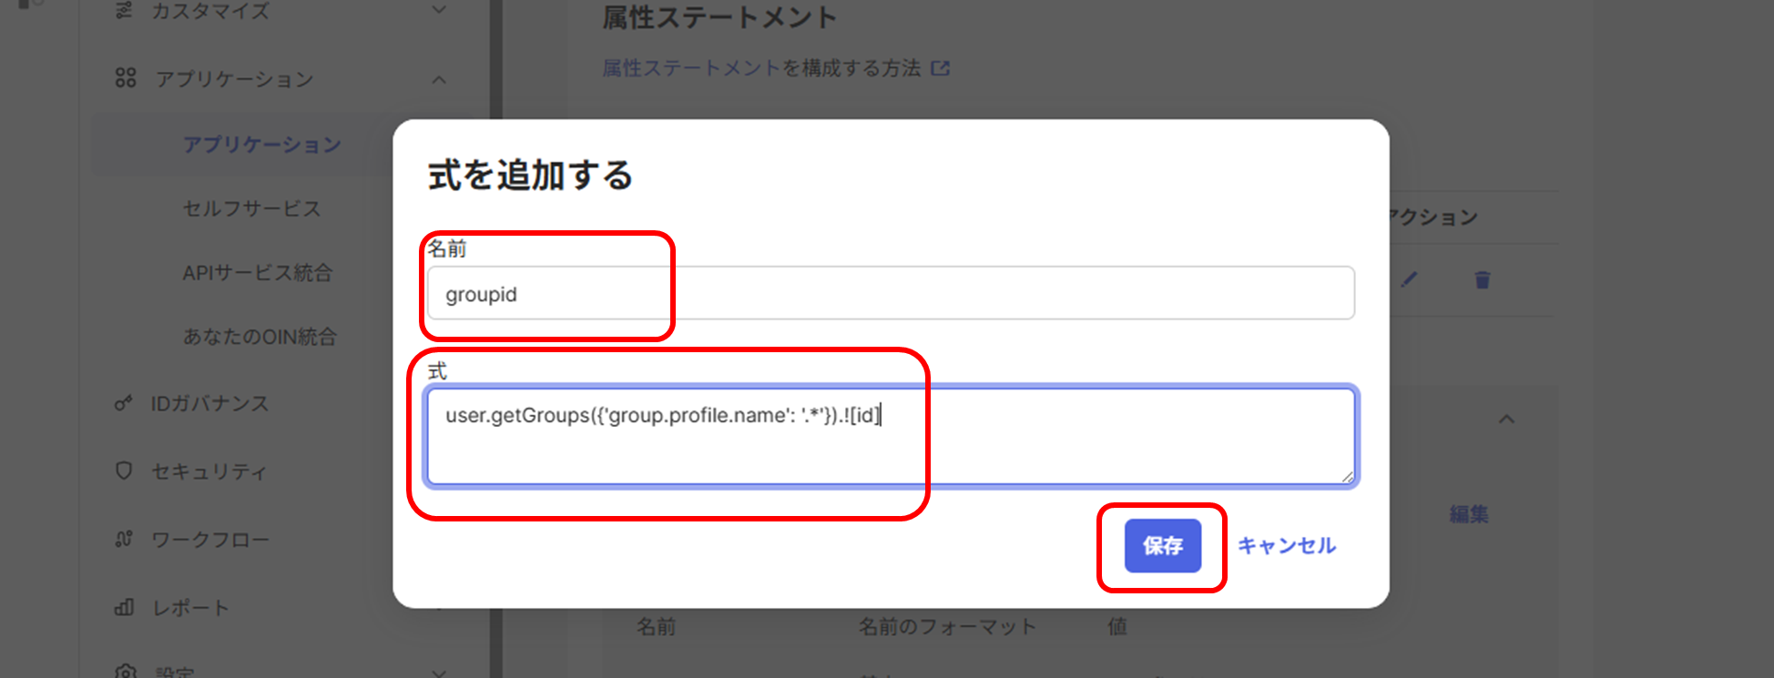Open ワークフロー menu label
Screen dimensions: 1774x678
tap(210, 540)
